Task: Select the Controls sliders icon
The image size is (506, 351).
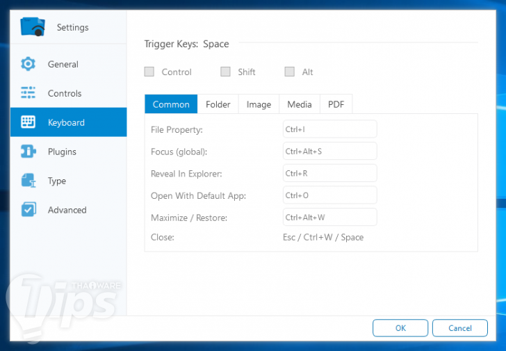Action: (x=28, y=93)
